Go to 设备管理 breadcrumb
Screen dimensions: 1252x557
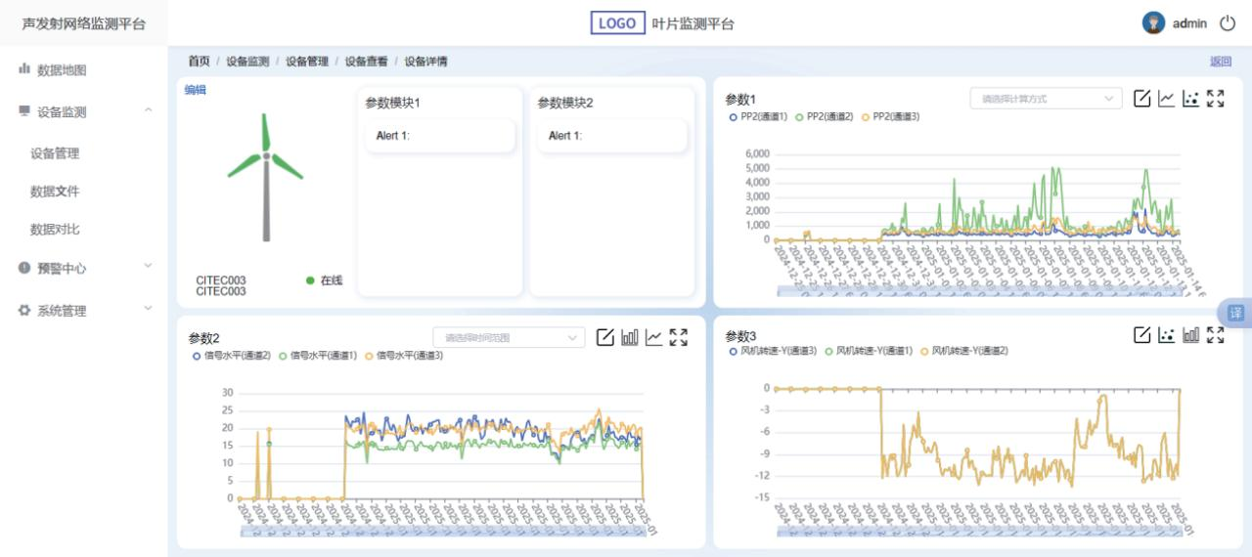pos(307,62)
